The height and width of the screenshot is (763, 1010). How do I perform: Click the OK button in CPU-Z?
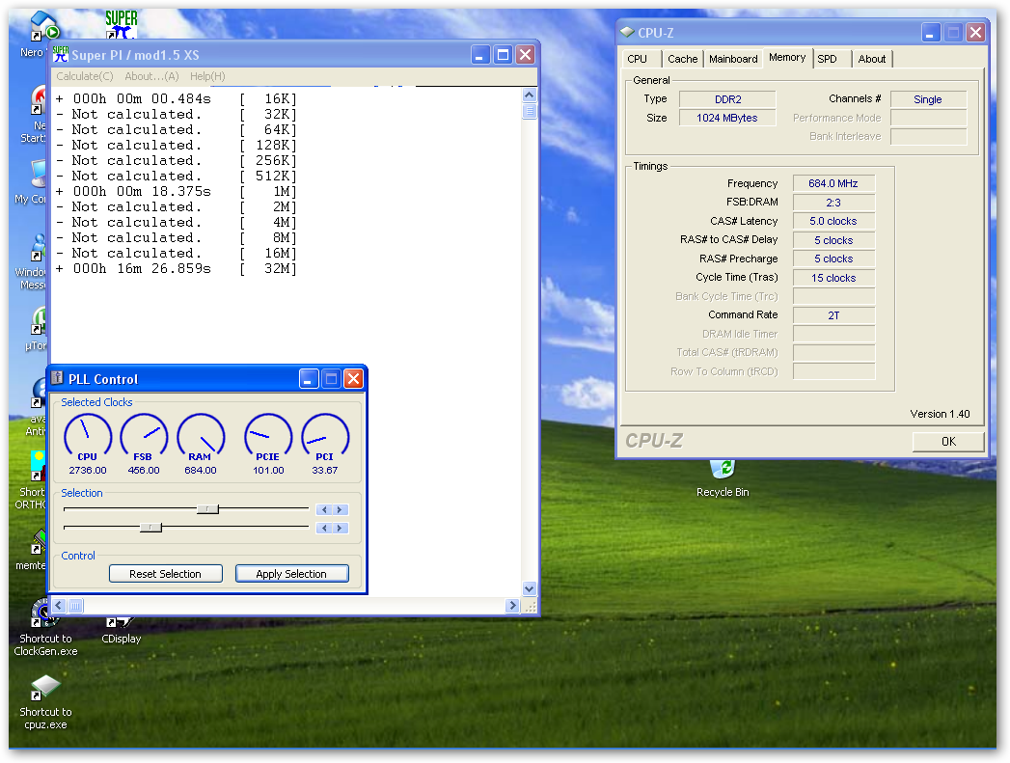pos(948,442)
